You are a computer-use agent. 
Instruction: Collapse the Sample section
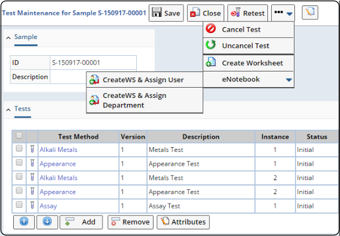8,38
